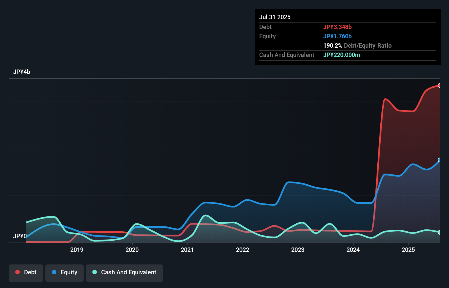Viewport: 449px width, 288px height.
Task: Toggle the Debt series visibility
Action: tap(26, 272)
